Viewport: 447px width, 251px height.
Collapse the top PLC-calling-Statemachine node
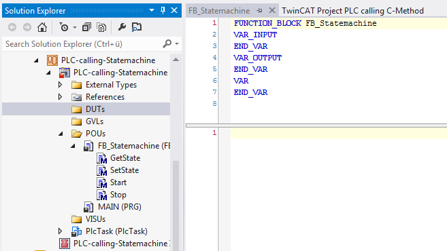click(36, 60)
